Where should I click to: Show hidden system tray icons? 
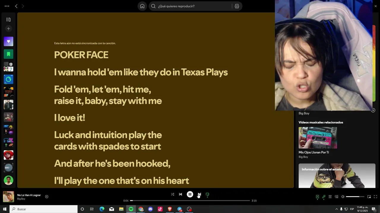[336, 209]
